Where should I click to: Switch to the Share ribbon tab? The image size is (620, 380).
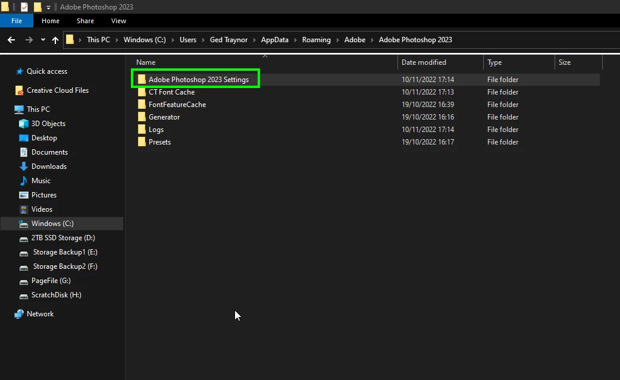point(86,21)
